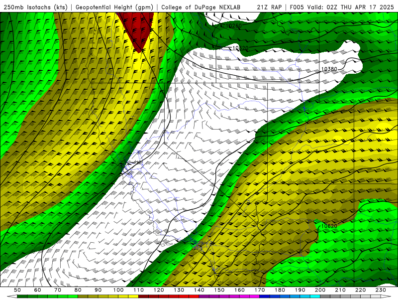The width and height of the screenshot is (398, 299).
Task: Click the '21Z RAP' model run label
Action: 269,7
